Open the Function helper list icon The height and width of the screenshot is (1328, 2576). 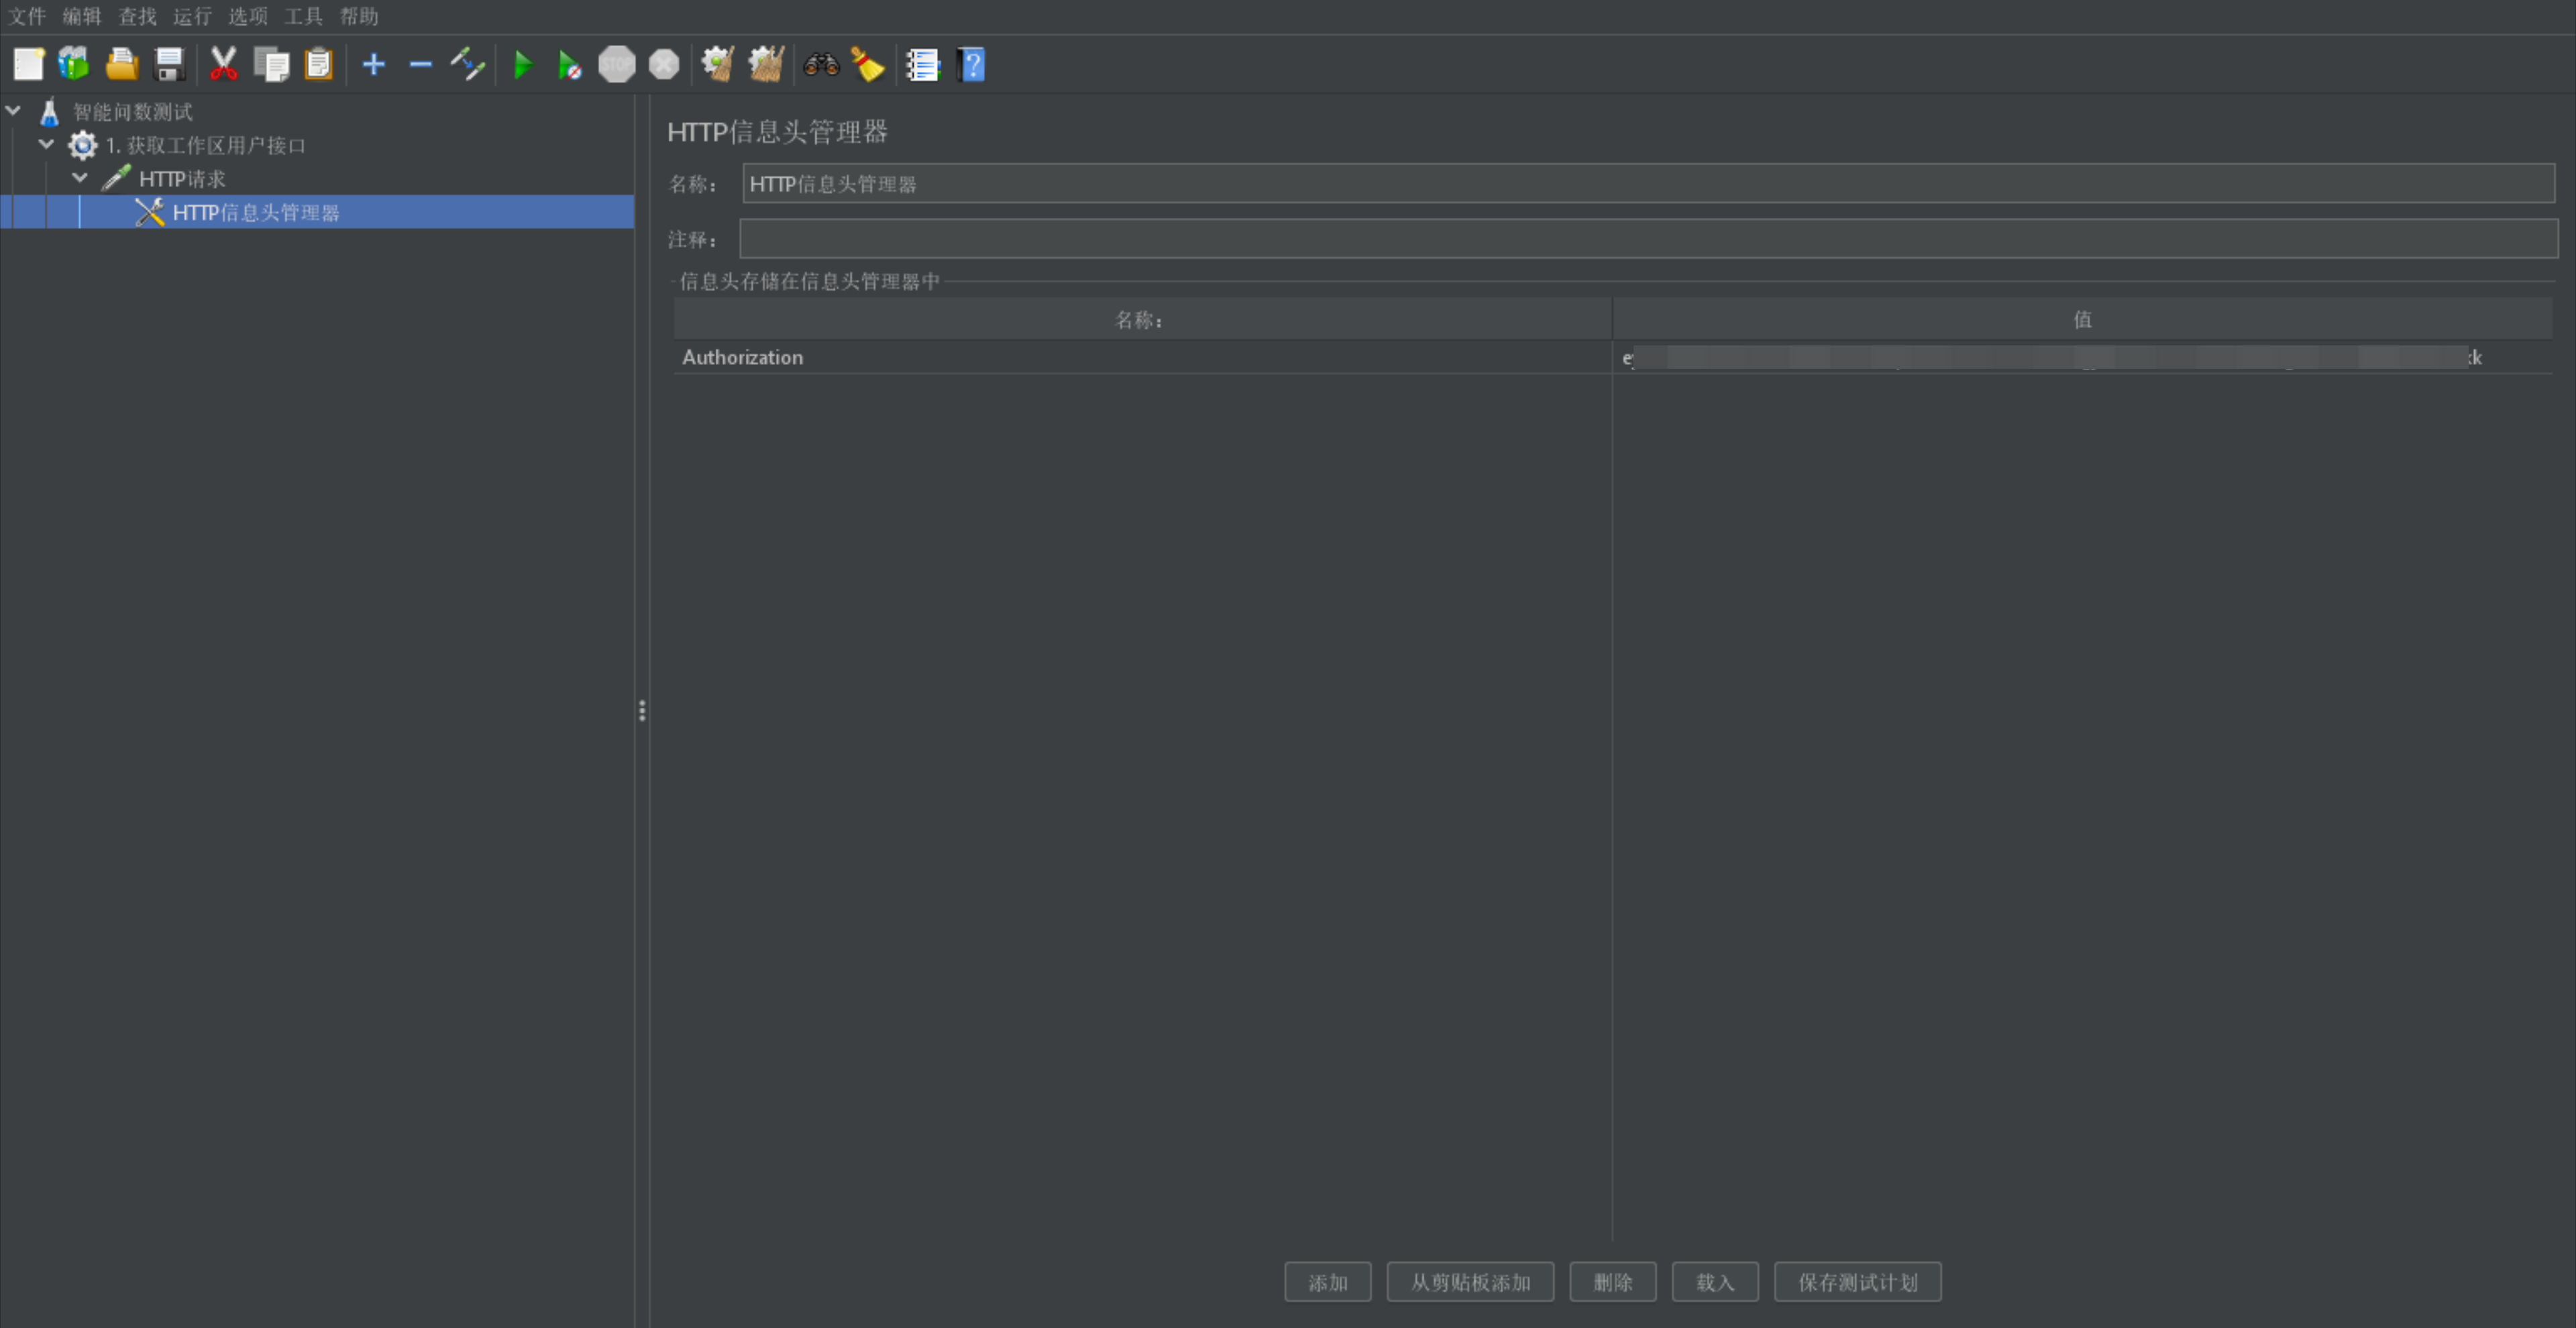(x=923, y=65)
